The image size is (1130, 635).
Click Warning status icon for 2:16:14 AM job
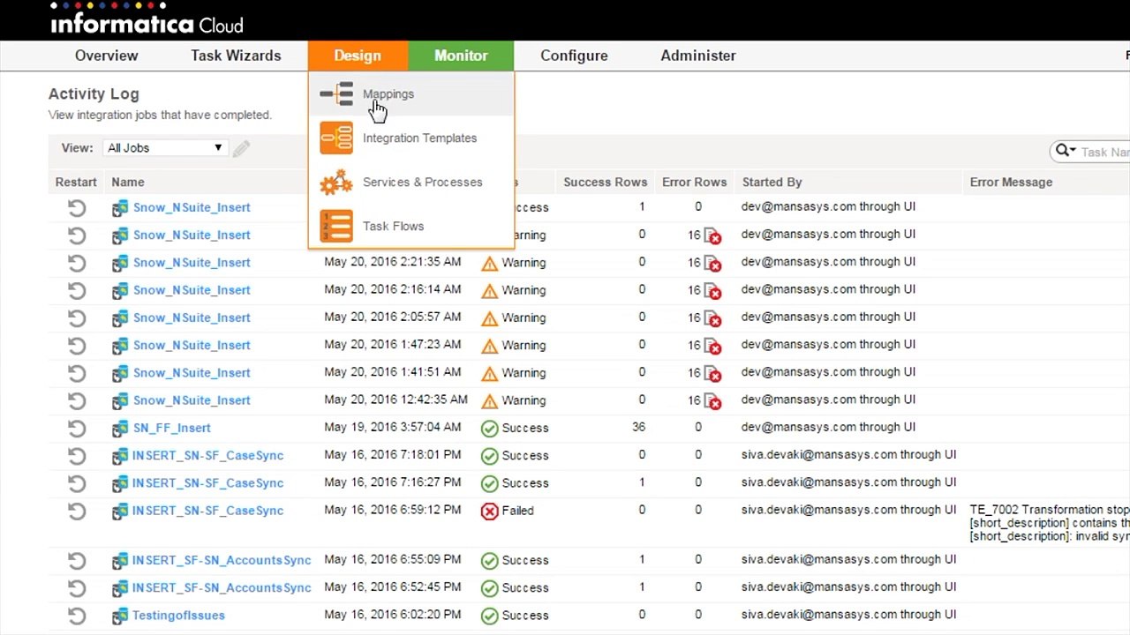click(x=489, y=290)
